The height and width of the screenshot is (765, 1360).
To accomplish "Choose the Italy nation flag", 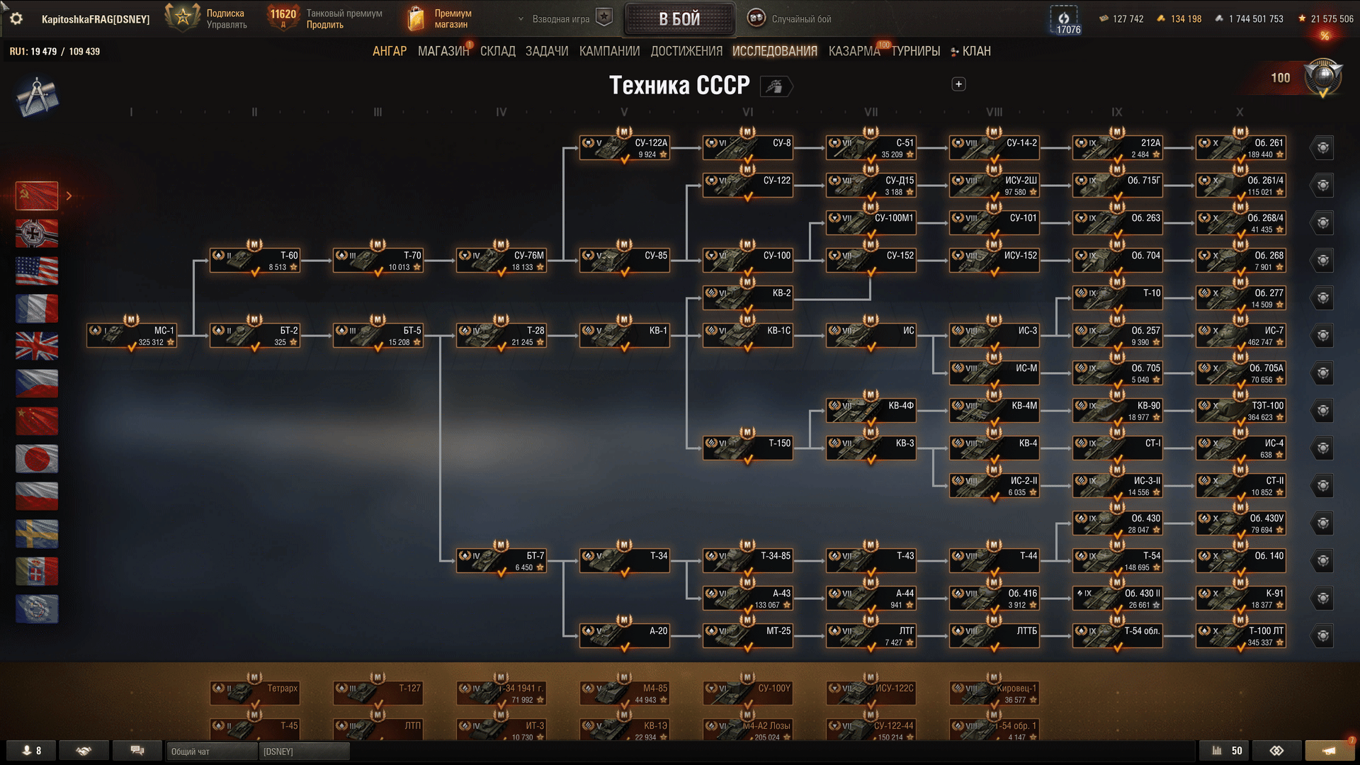I will point(37,571).
